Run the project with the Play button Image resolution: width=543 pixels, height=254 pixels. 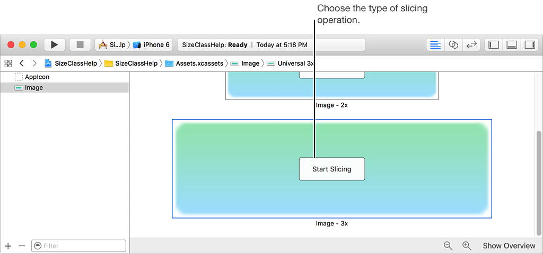point(55,44)
